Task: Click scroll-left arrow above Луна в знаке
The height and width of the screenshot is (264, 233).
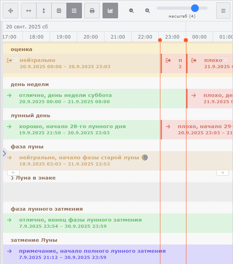Action: coord(13,172)
